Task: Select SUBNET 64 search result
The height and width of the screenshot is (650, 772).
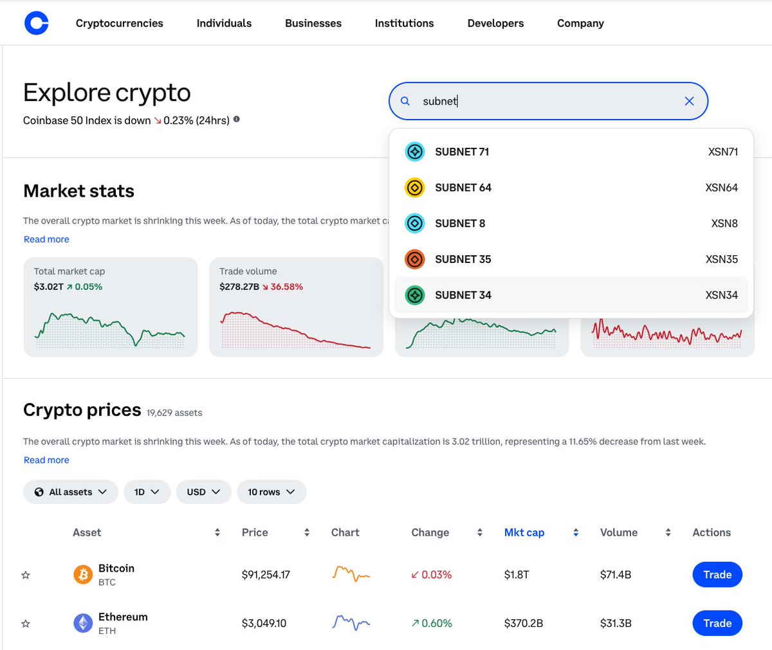Action: coord(571,188)
